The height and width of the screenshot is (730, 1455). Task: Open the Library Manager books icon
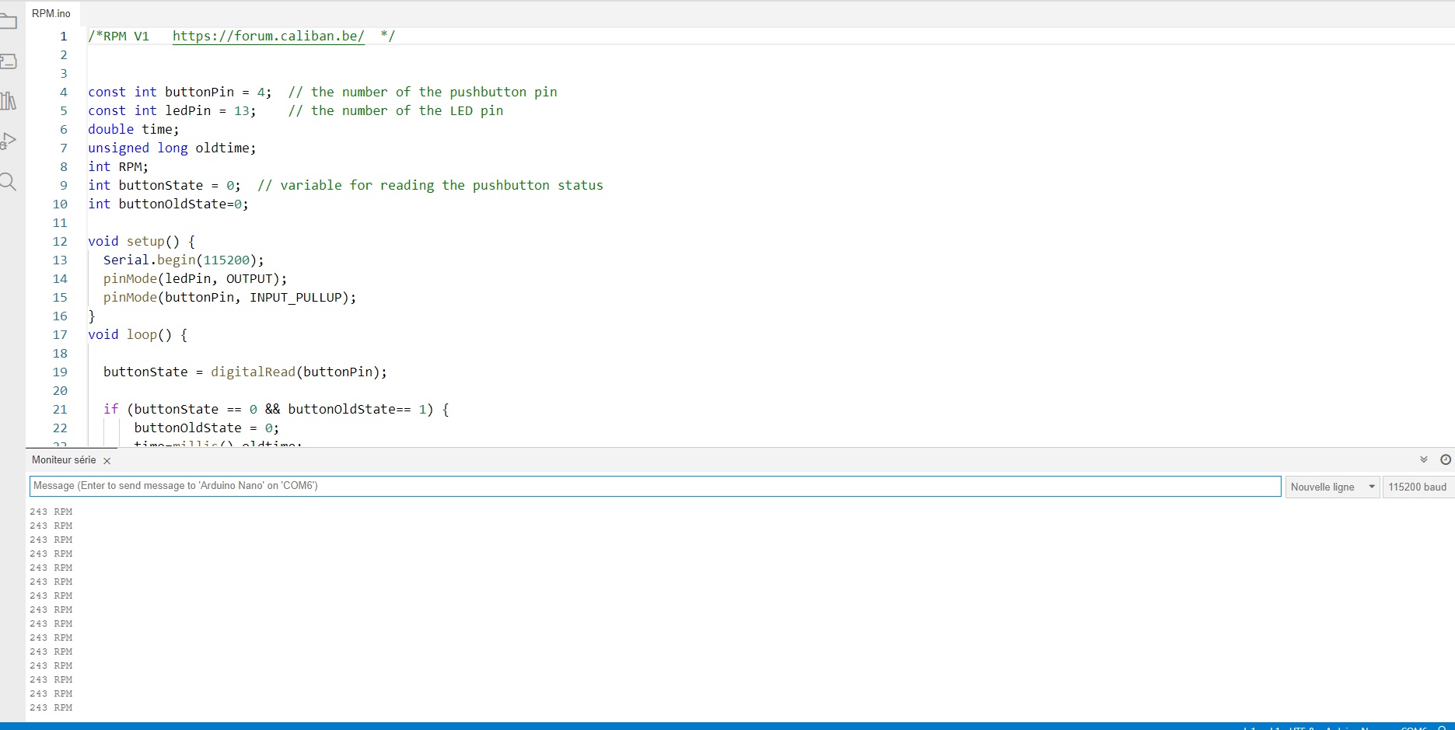pos(9,101)
